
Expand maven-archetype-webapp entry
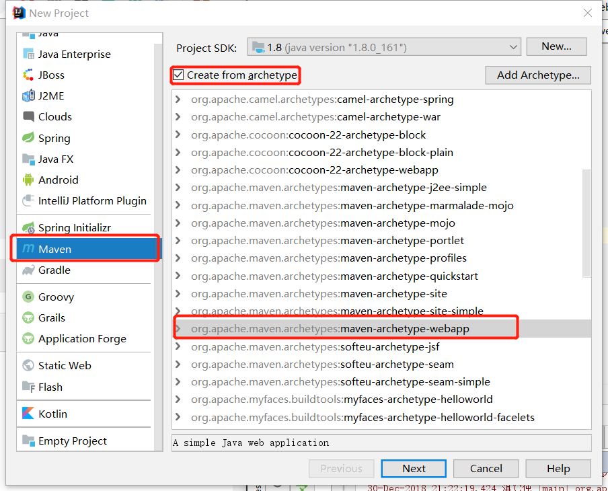click(178, 328)
